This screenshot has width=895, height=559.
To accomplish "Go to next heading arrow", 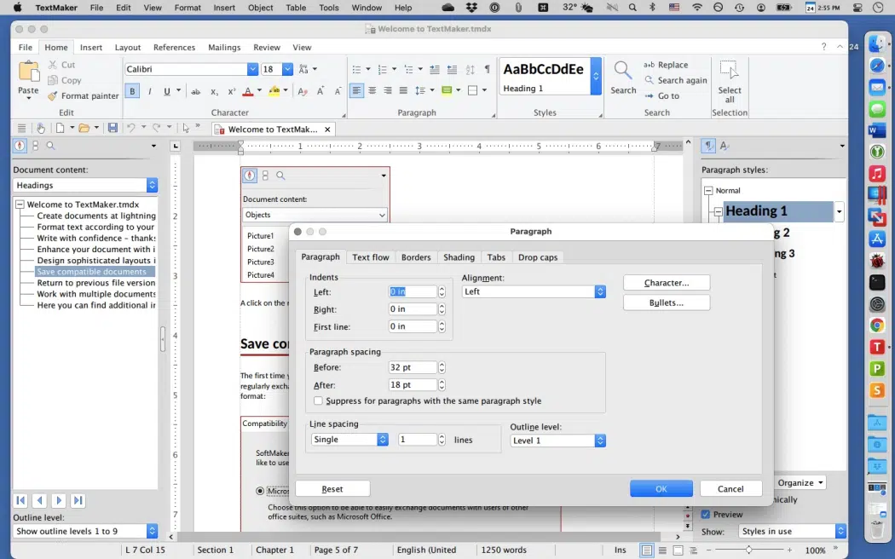I will [58, 500].
